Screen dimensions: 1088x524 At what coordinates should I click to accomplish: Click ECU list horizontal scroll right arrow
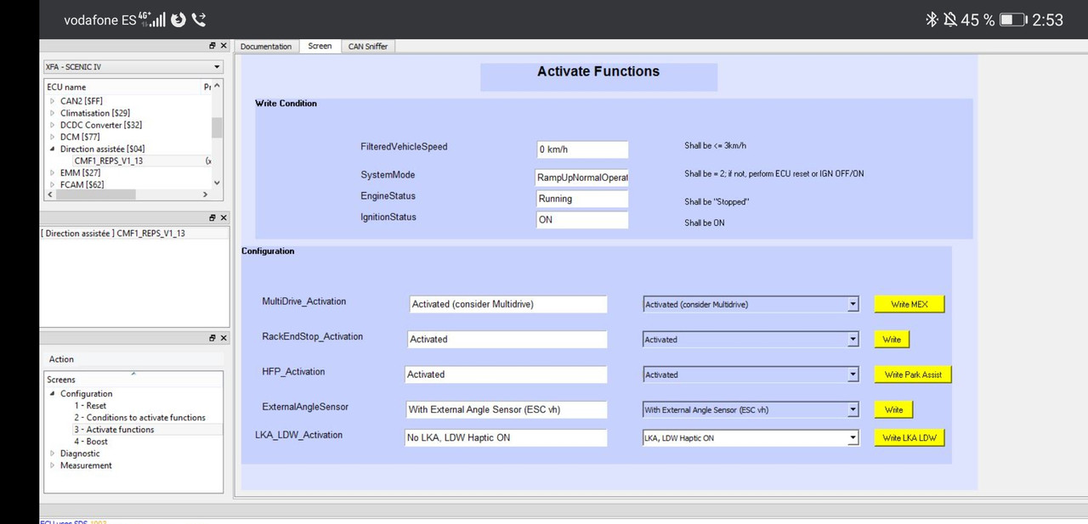coord(206,194)
